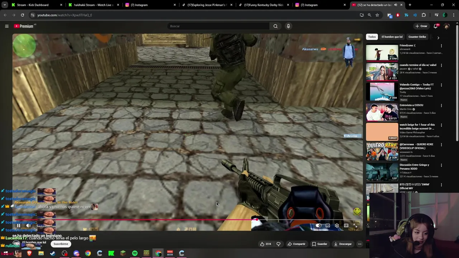Open Entrevista a COSCU thumbnail
Image resolution: width=459 pixels, height=258 pixels.
[x=382, y=112]
